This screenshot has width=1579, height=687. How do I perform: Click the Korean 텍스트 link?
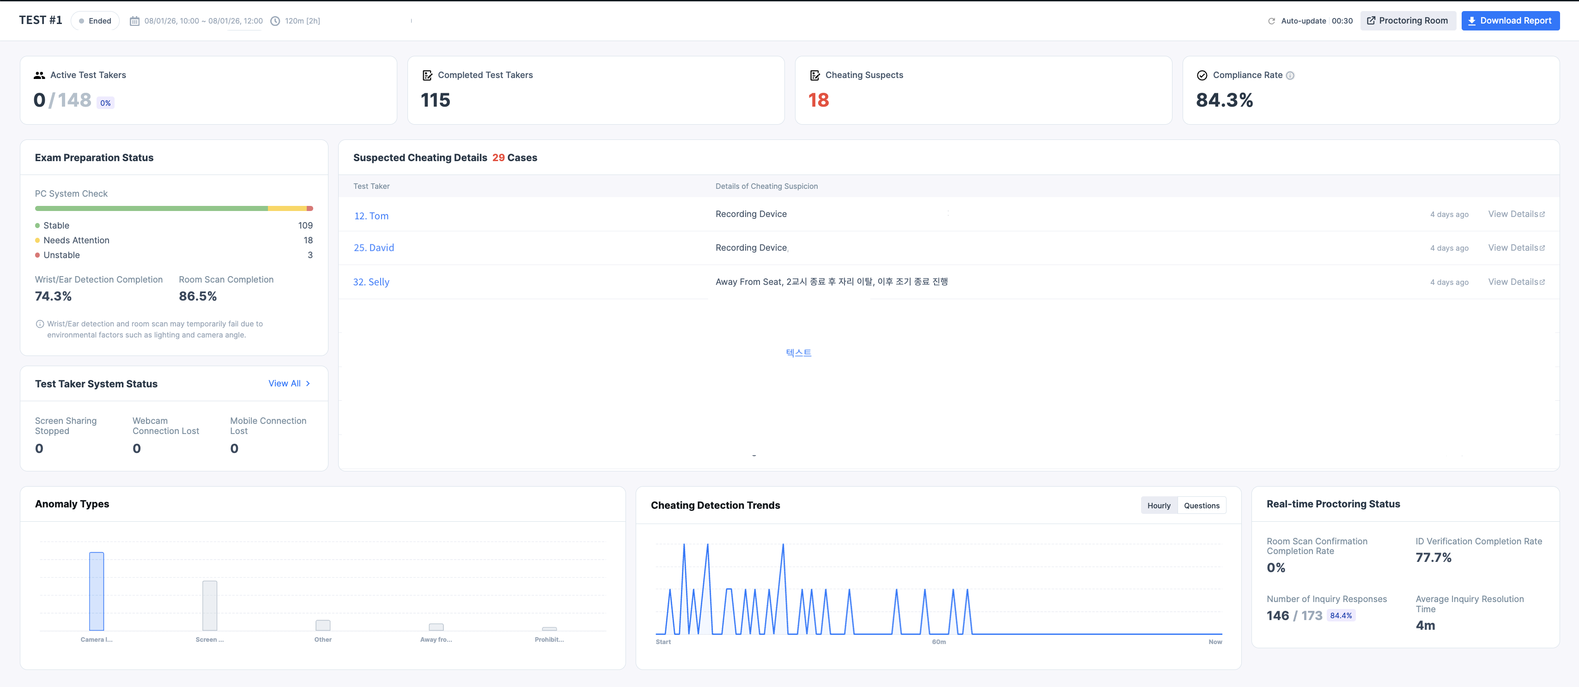(x=798, y=353)
